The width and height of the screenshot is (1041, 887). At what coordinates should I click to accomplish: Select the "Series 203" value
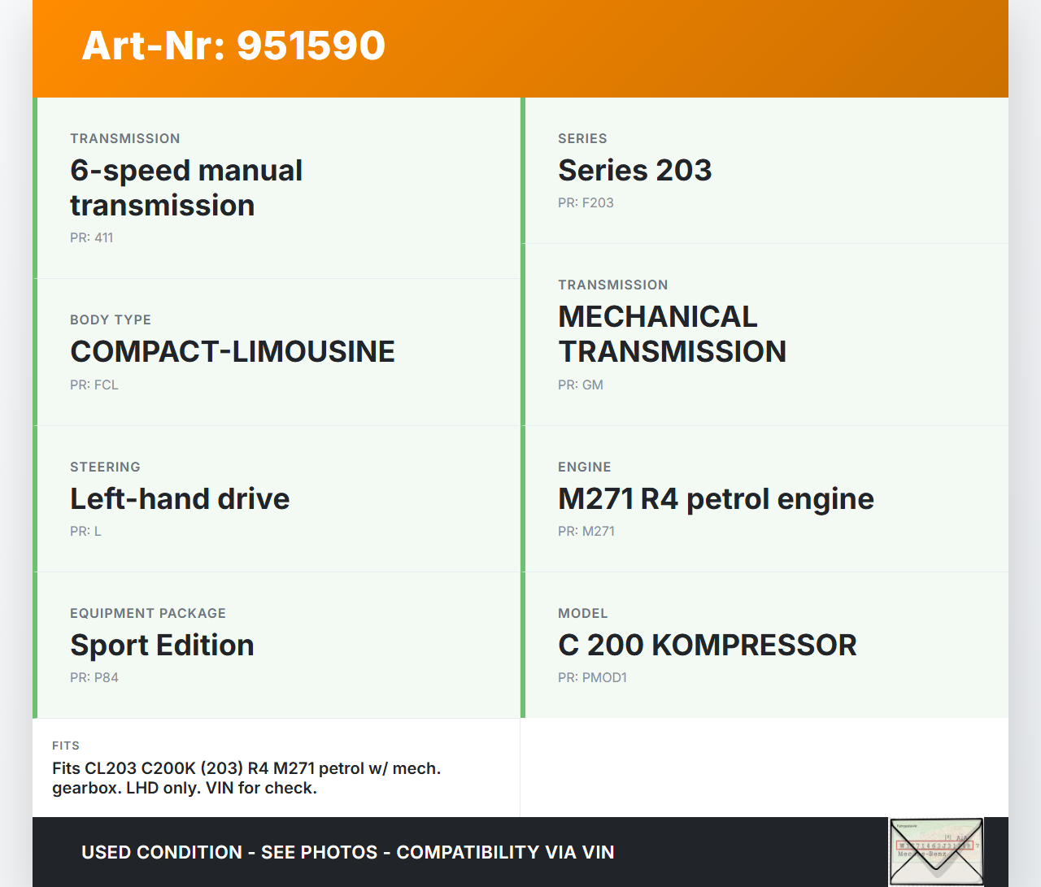click(x=634, y=171)
